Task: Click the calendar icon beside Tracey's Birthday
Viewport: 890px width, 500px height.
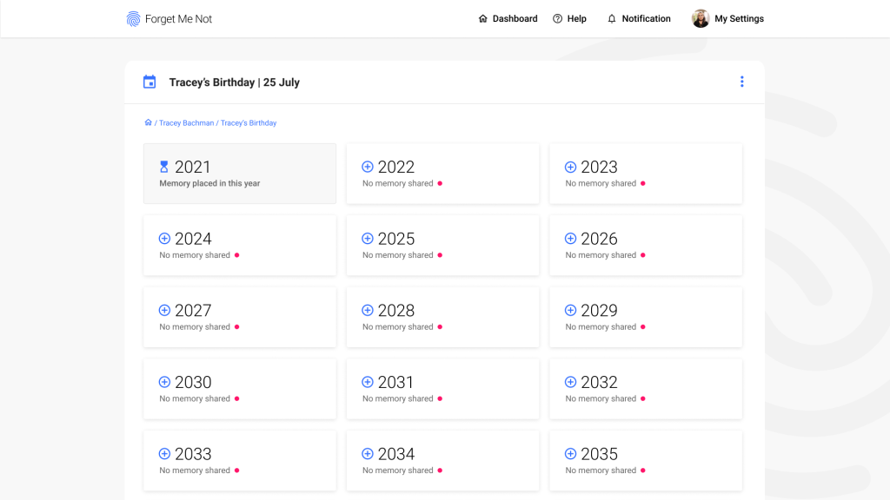Action: 149,82
